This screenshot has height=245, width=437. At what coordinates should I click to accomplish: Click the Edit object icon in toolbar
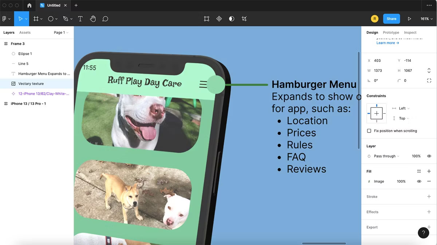[206, 19]
